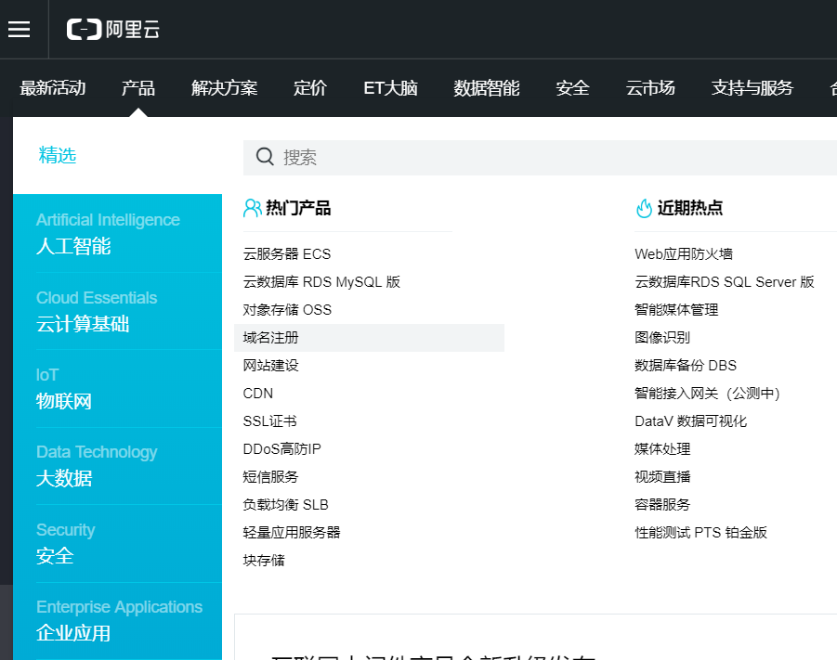Open the 智能媒体管理 link

pyautogui.click(x=676, y=310)
